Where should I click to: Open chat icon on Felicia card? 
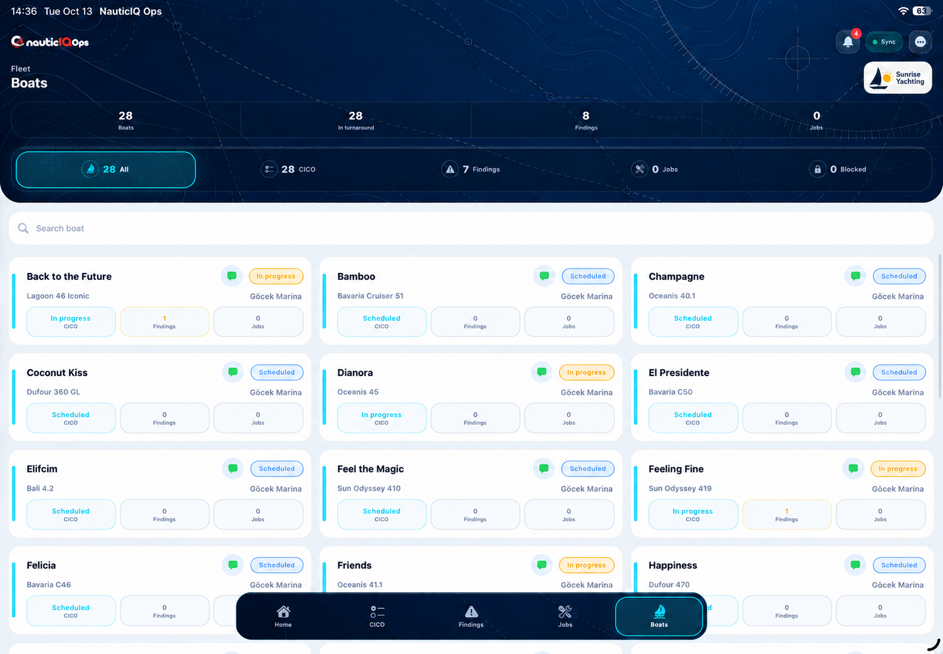(232, 565)
